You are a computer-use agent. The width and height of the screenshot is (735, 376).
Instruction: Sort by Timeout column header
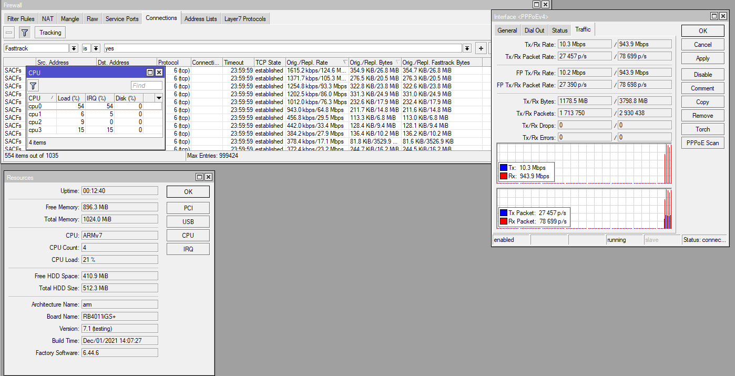238,63
